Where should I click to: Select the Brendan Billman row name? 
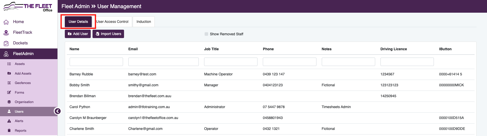click(x=82, y=96)
